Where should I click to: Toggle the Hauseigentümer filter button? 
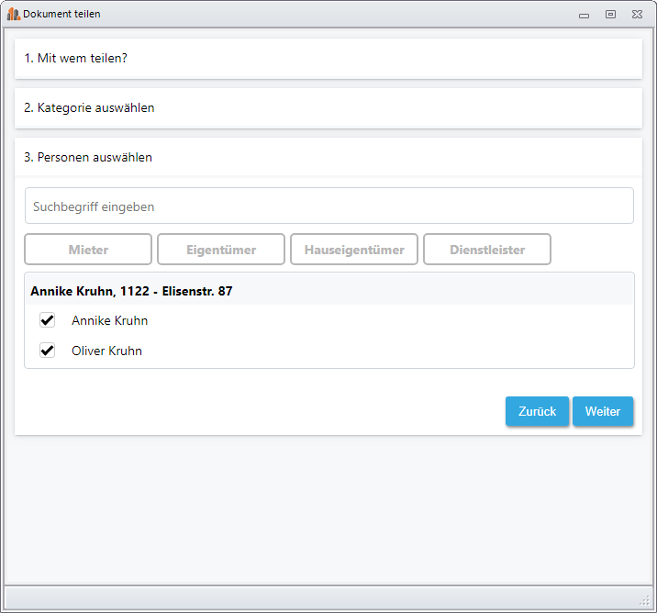[354, 250]
